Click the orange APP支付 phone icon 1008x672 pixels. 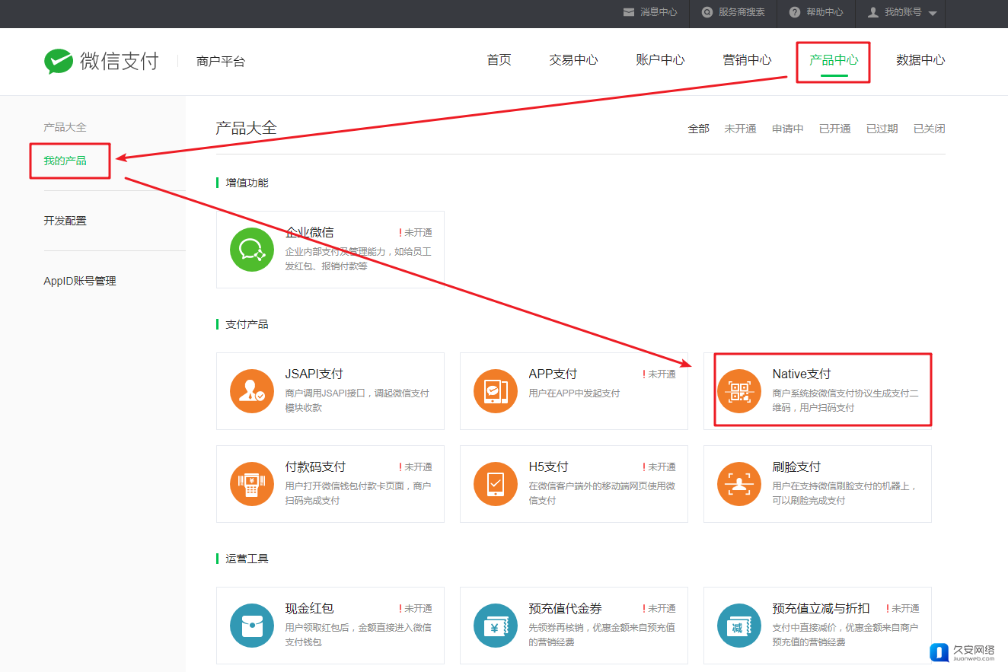click(x=496, y=391)
